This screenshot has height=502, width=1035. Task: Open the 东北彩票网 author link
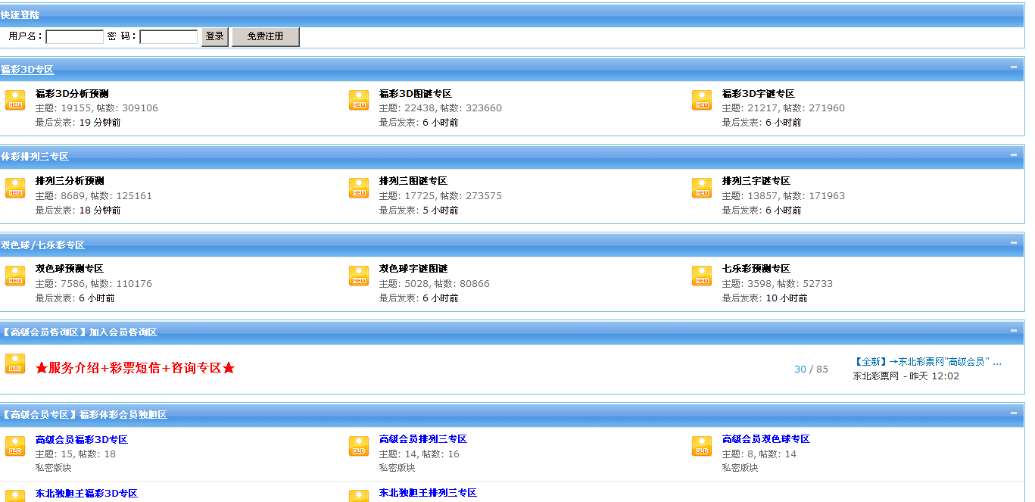click(x=876, y=376)
